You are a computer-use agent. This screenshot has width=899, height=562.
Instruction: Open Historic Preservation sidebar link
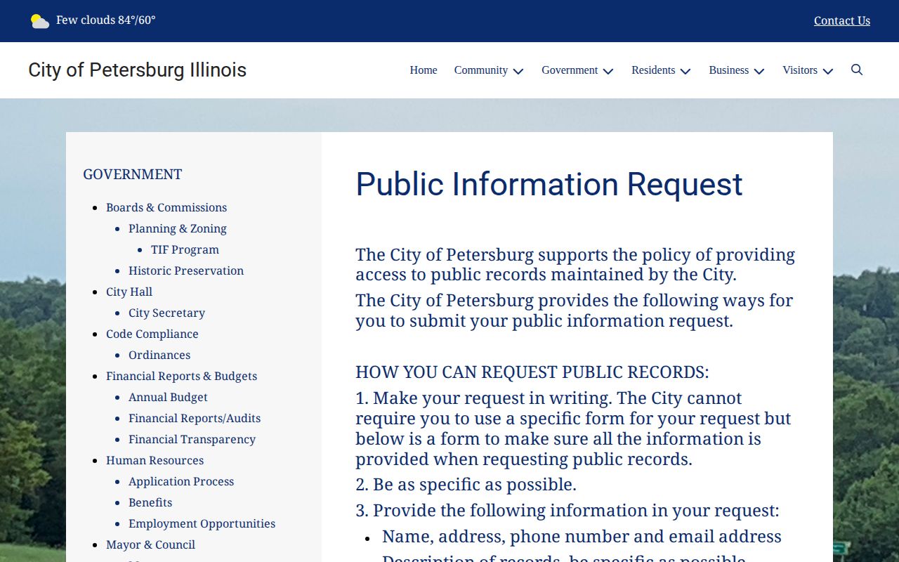(186, 271)
